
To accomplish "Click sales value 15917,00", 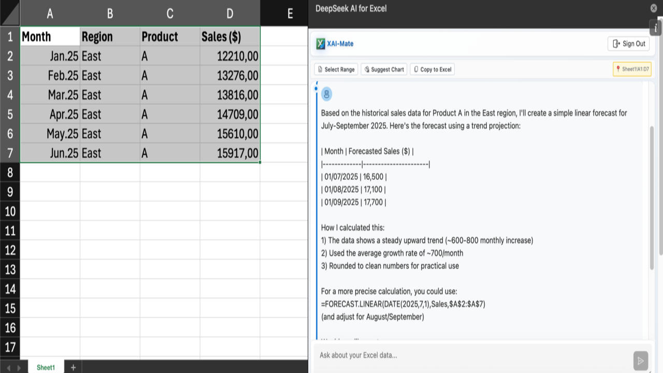I will (x=230, y=153).
